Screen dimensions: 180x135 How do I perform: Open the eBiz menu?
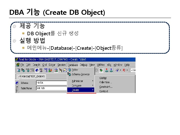[x=109, y=65]
